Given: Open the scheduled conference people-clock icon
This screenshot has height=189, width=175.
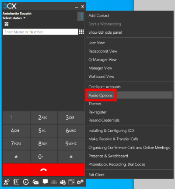Looking at the screenshot, I should click(63, 182).
